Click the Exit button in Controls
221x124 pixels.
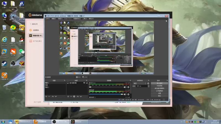[x=159, y=96]
